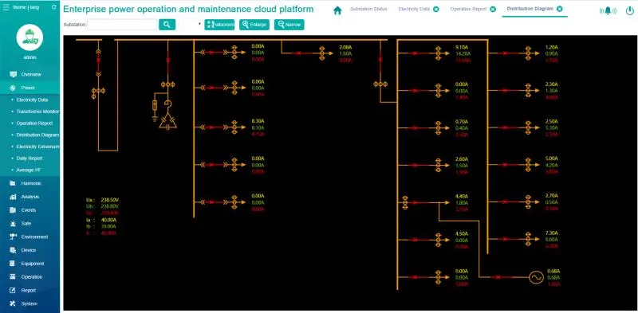Click the home icon in header
638x313 pixels.
337,10
